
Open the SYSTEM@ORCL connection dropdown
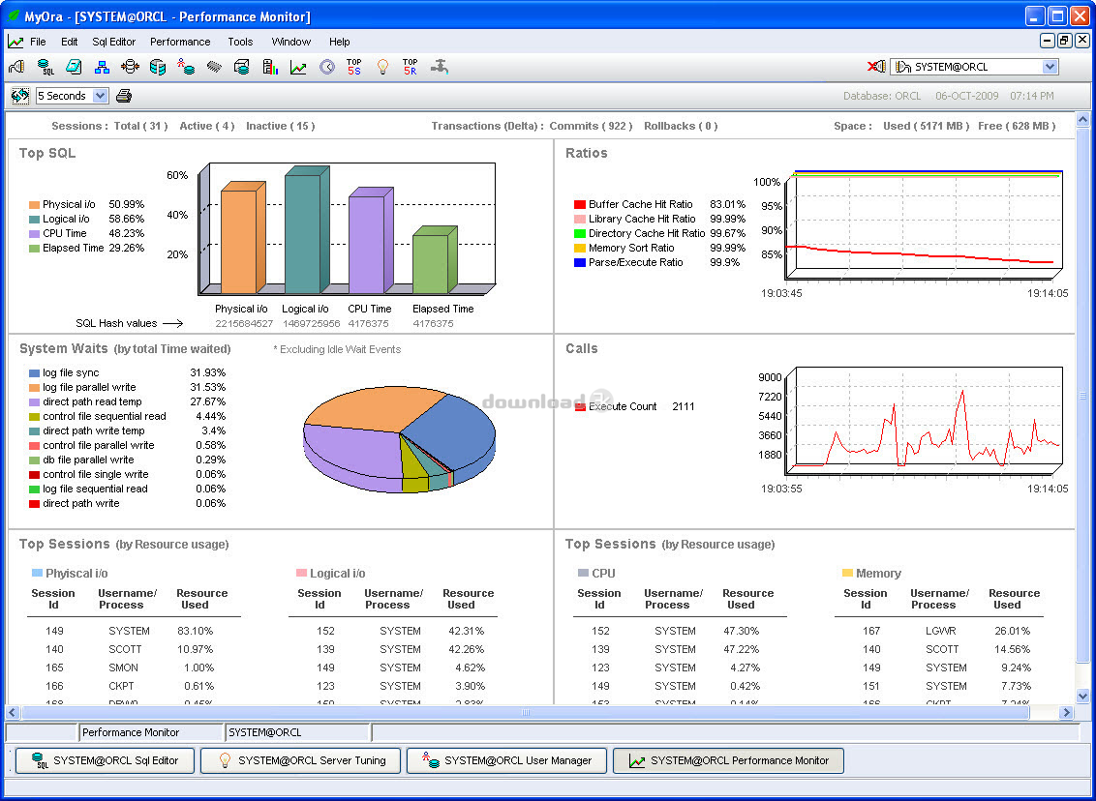(1050, 67)
